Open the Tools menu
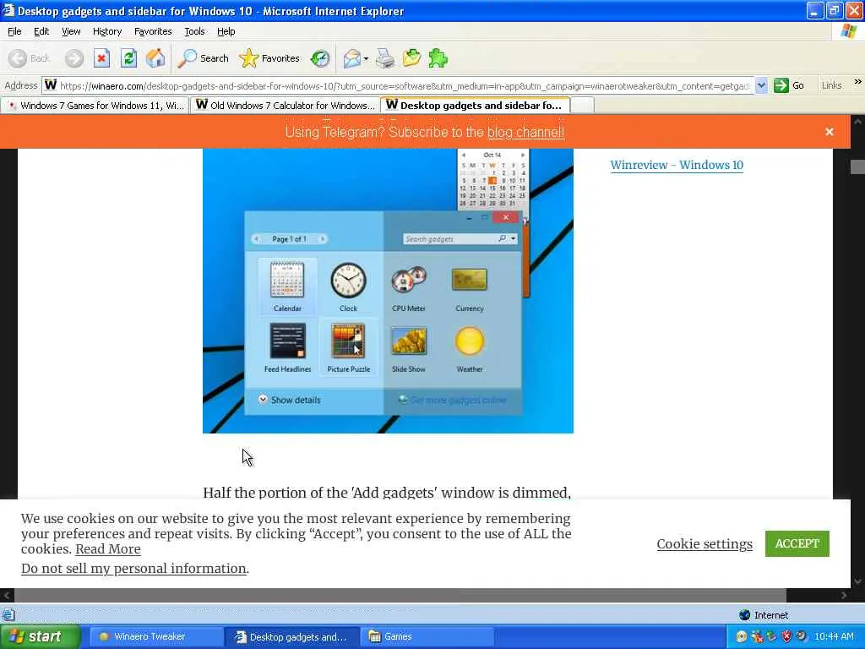This screenshot has height=649, width=865. tap(194, 31)
